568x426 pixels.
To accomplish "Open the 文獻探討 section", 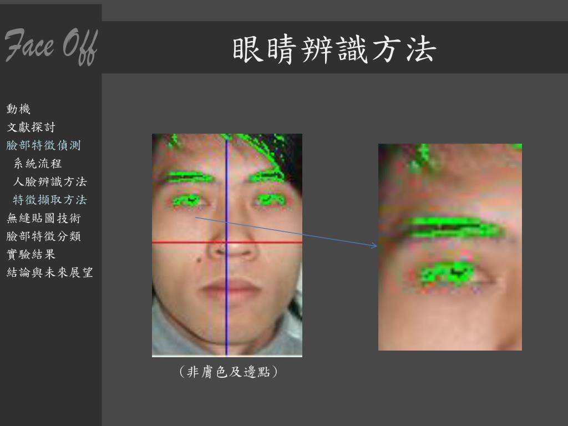I will click(x=31, y=127).
